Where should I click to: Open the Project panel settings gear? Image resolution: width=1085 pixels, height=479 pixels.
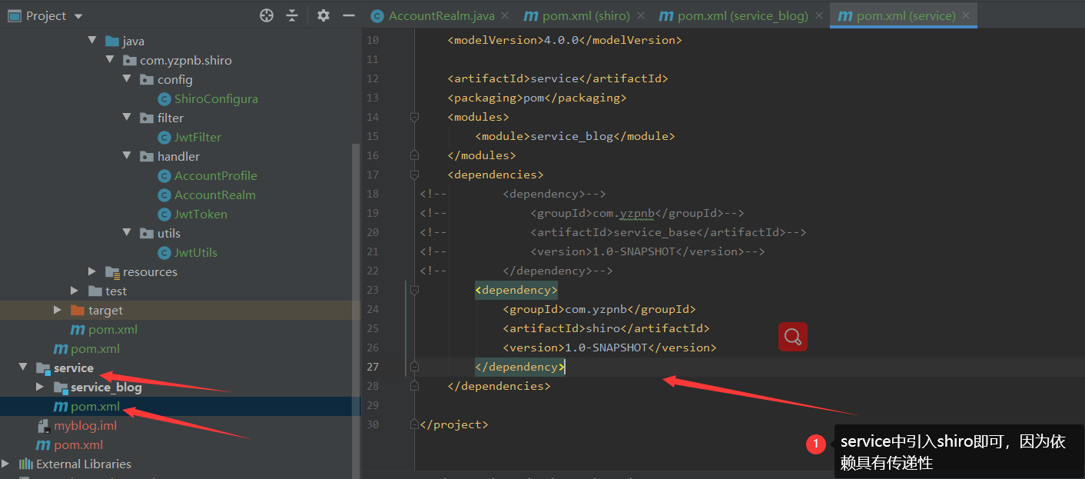(x=323, y=15)
